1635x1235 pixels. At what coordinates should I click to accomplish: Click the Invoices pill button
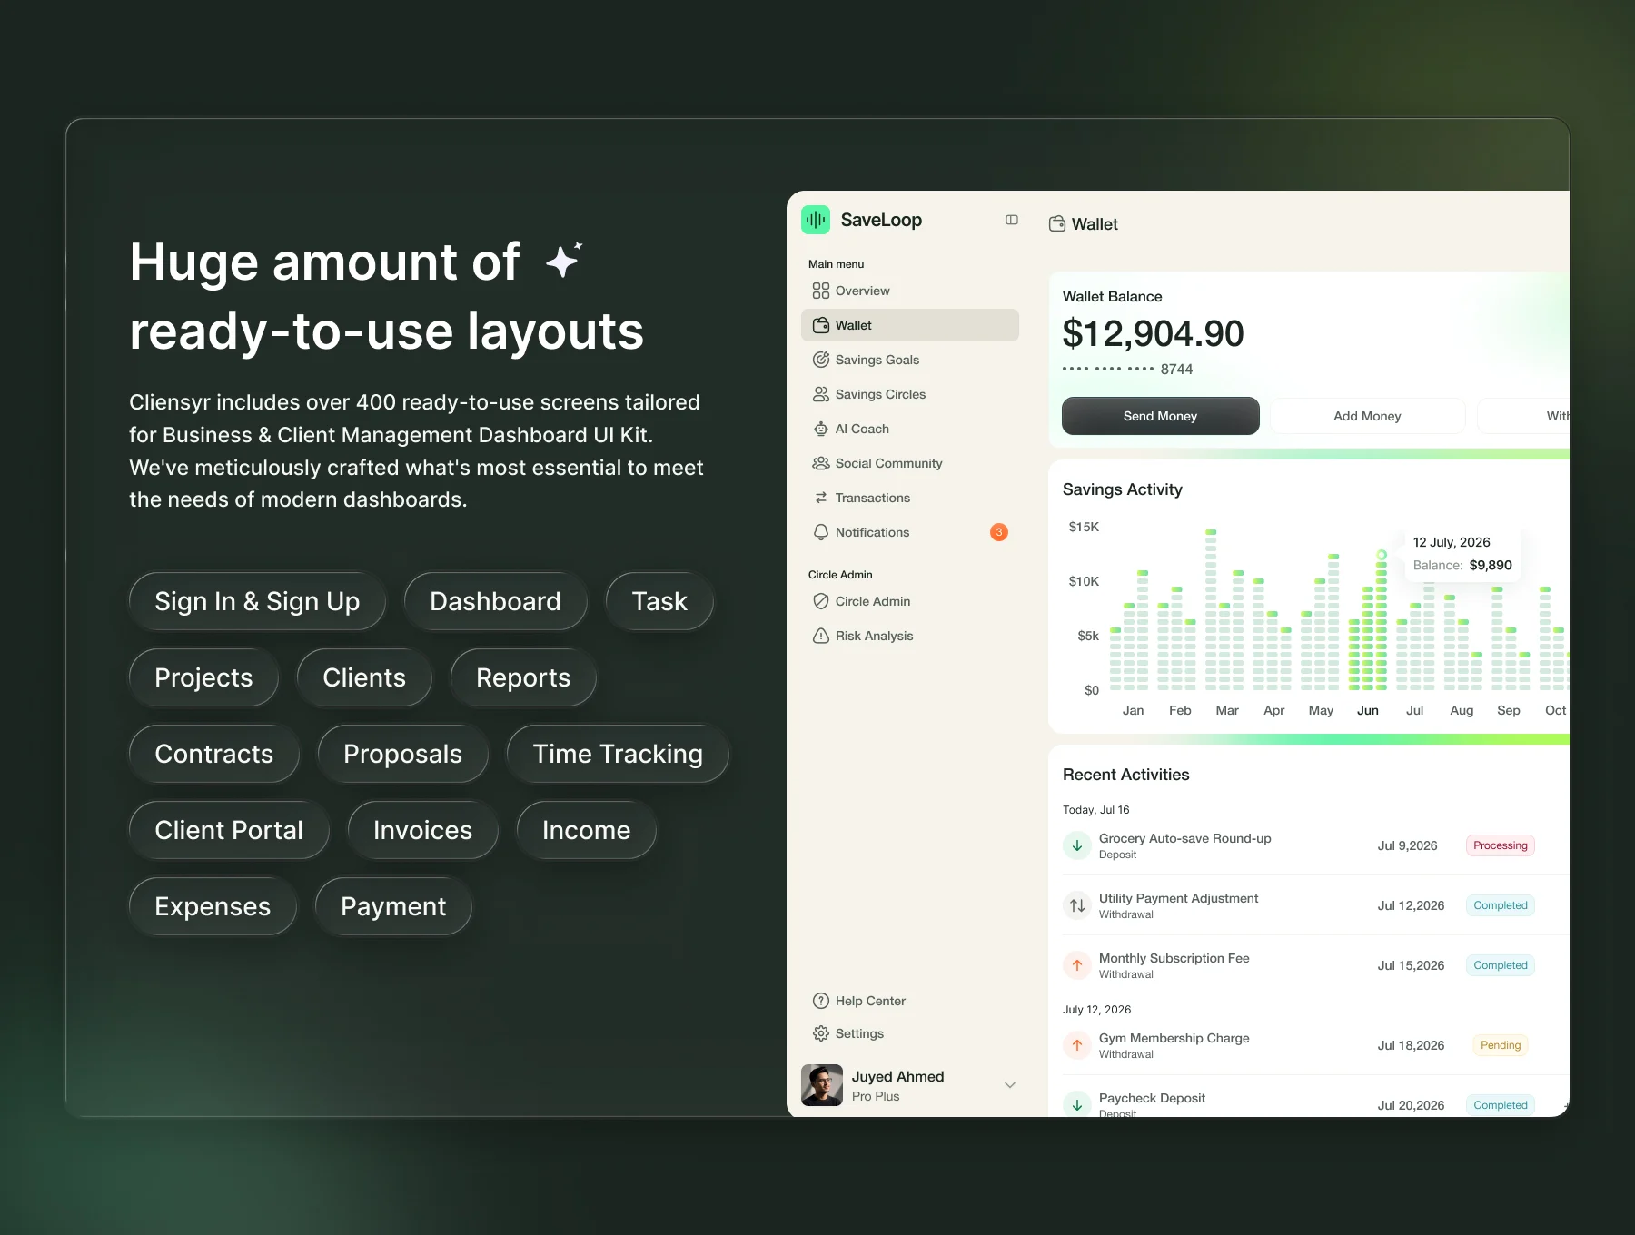[423, 830]
